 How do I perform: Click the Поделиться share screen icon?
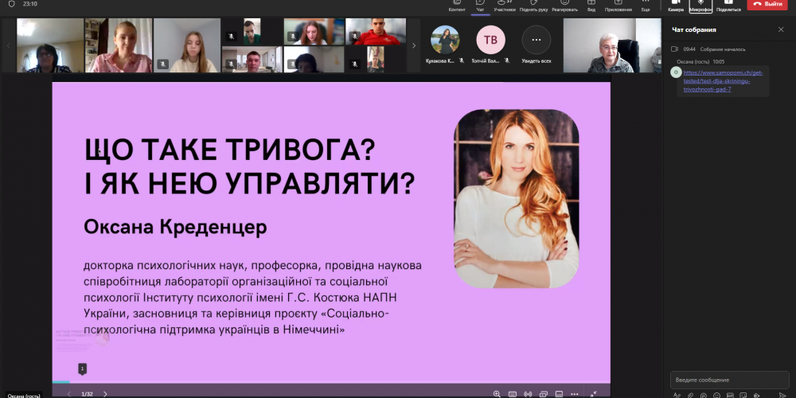pos(728,4)
